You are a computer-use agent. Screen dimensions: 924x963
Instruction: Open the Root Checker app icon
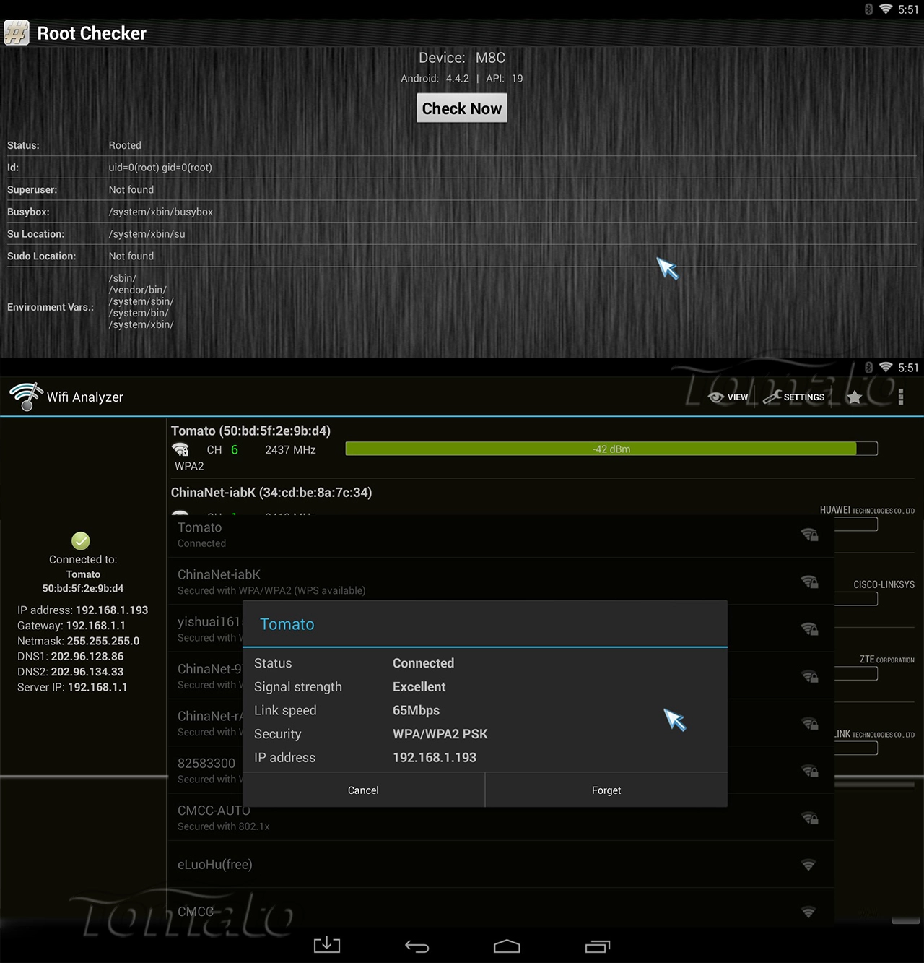click(17, 33)
